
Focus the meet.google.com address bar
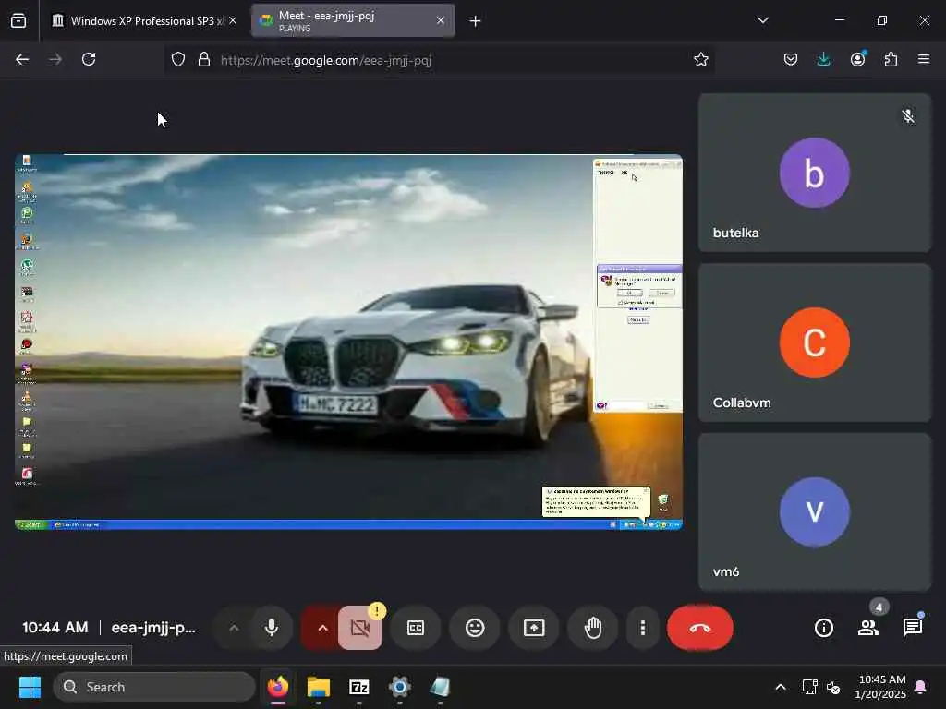tap(441, 60)
